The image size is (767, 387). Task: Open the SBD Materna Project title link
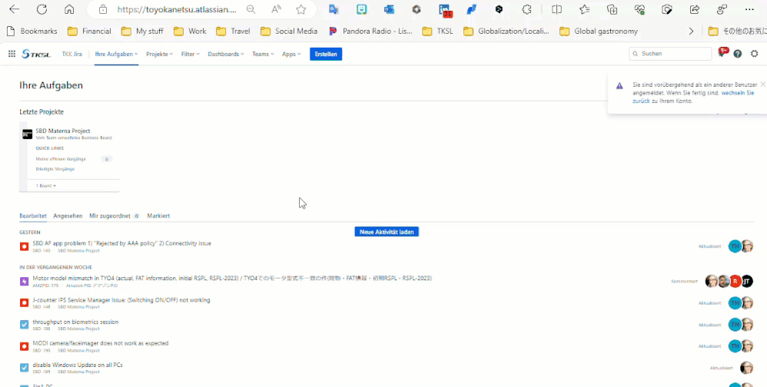click(x=62, y=131)
